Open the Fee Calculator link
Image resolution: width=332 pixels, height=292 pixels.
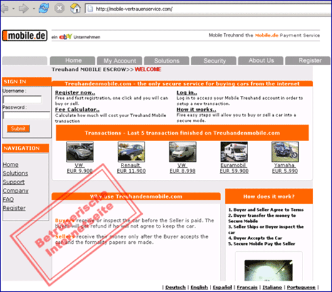coord(77,110)
